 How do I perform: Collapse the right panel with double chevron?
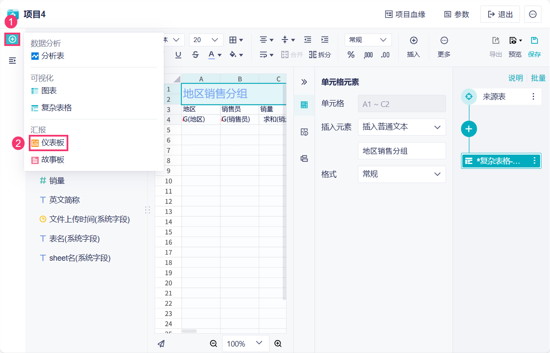pos(304,82)
